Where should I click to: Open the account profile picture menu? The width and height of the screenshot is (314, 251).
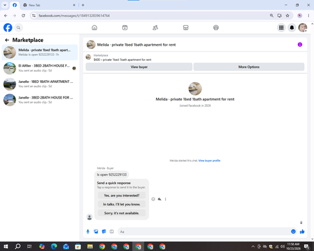[303, 28]
